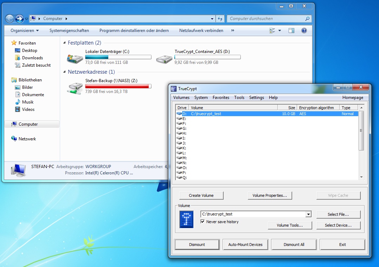The width and height of the screenshot is (379, 267).
Task: Open the Help menu in TrueCrypt
Action: pos(273,98)
